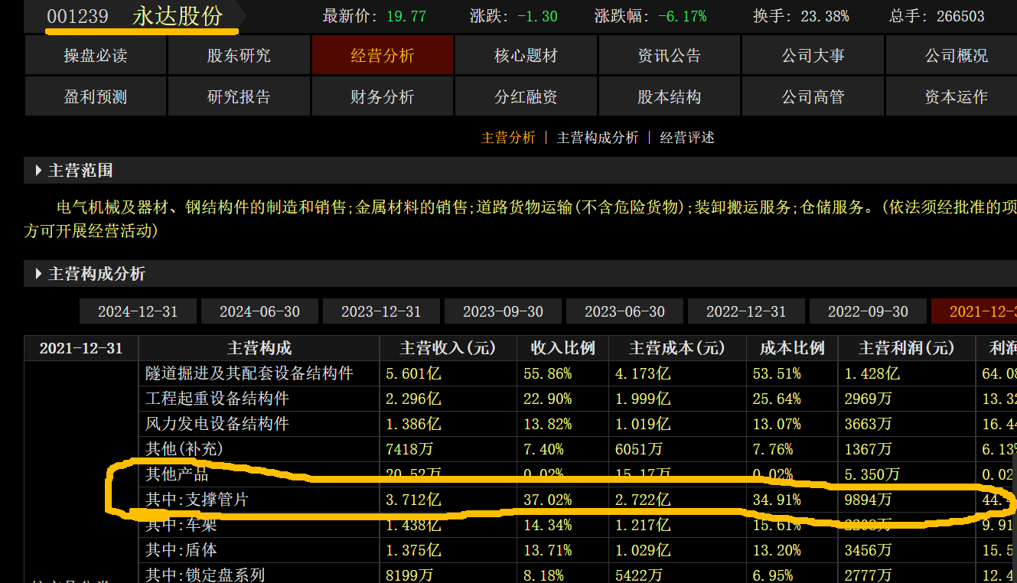This screenshot has height=583, width=1017.
Task: Select the 风力发电设备结构件 row name
Action: 217,424
